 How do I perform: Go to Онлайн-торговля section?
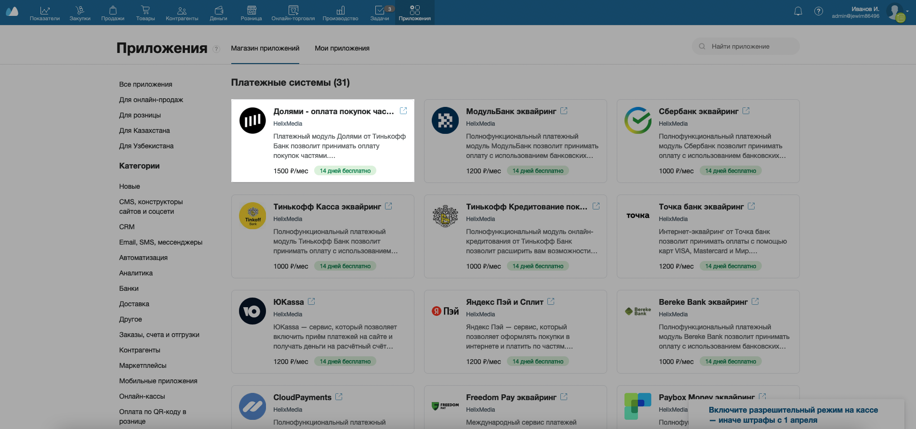(x=293, y=13)
